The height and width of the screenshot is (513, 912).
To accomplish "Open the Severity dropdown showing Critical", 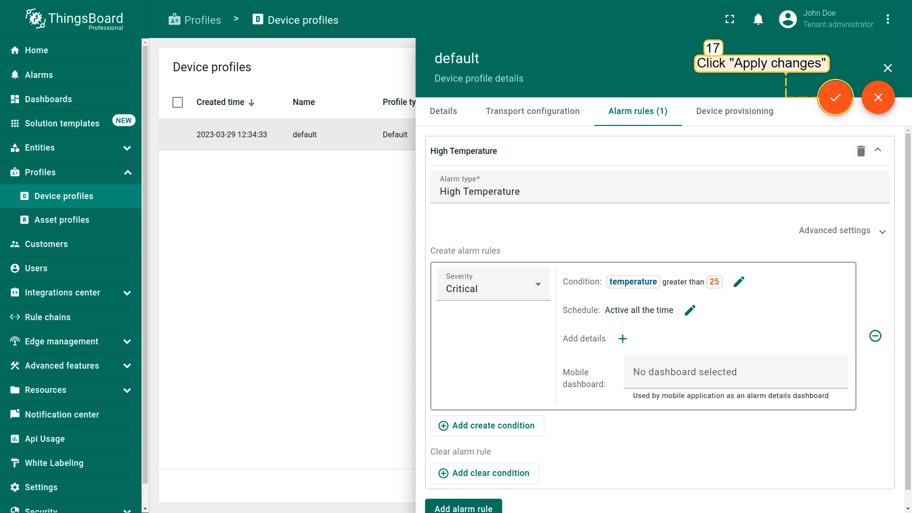I will click(493, 284).
